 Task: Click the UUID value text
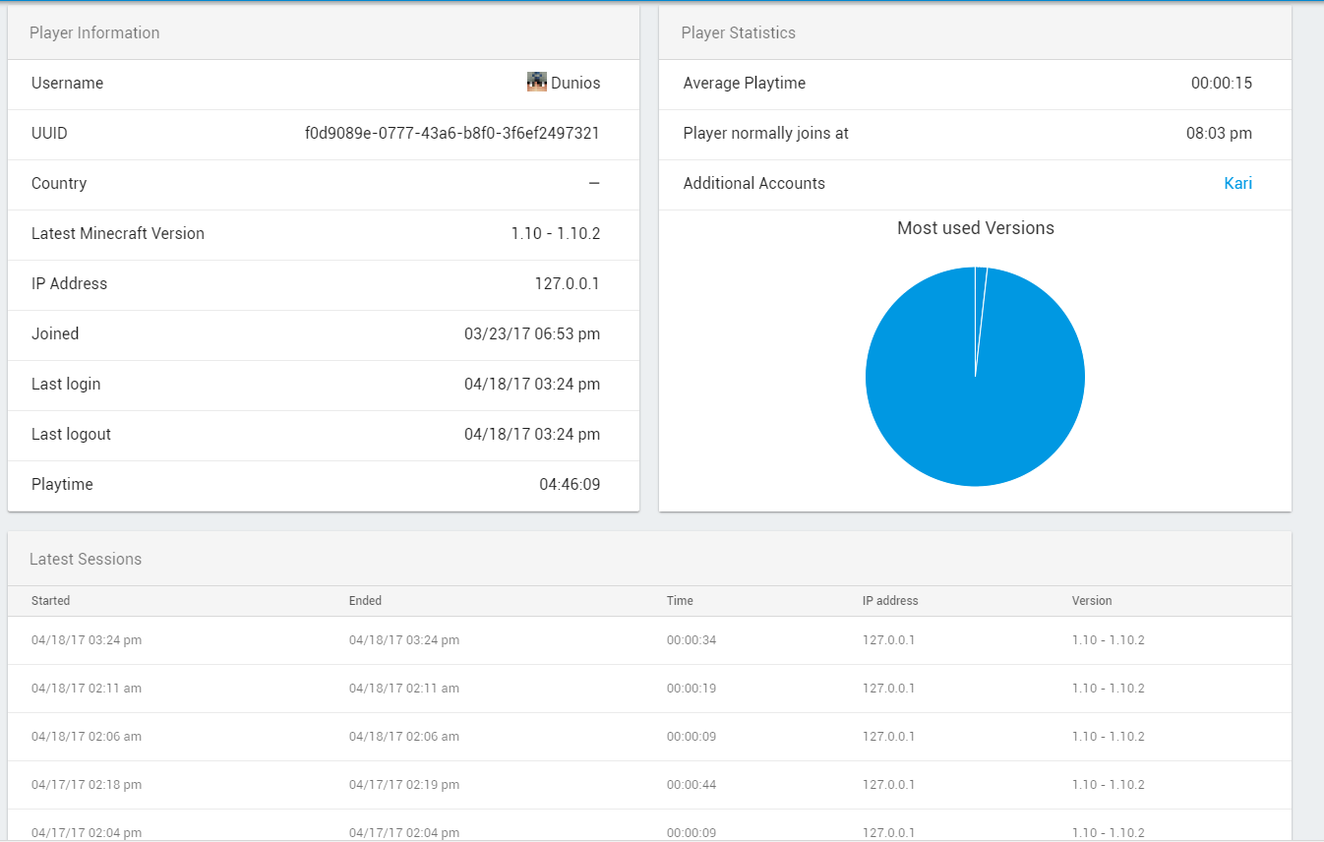point(451,133)
